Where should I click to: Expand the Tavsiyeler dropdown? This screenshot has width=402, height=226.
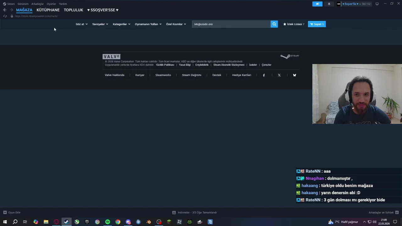[100, 24]
